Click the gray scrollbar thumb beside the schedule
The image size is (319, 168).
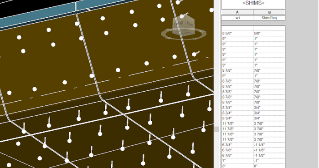(216, 129)
